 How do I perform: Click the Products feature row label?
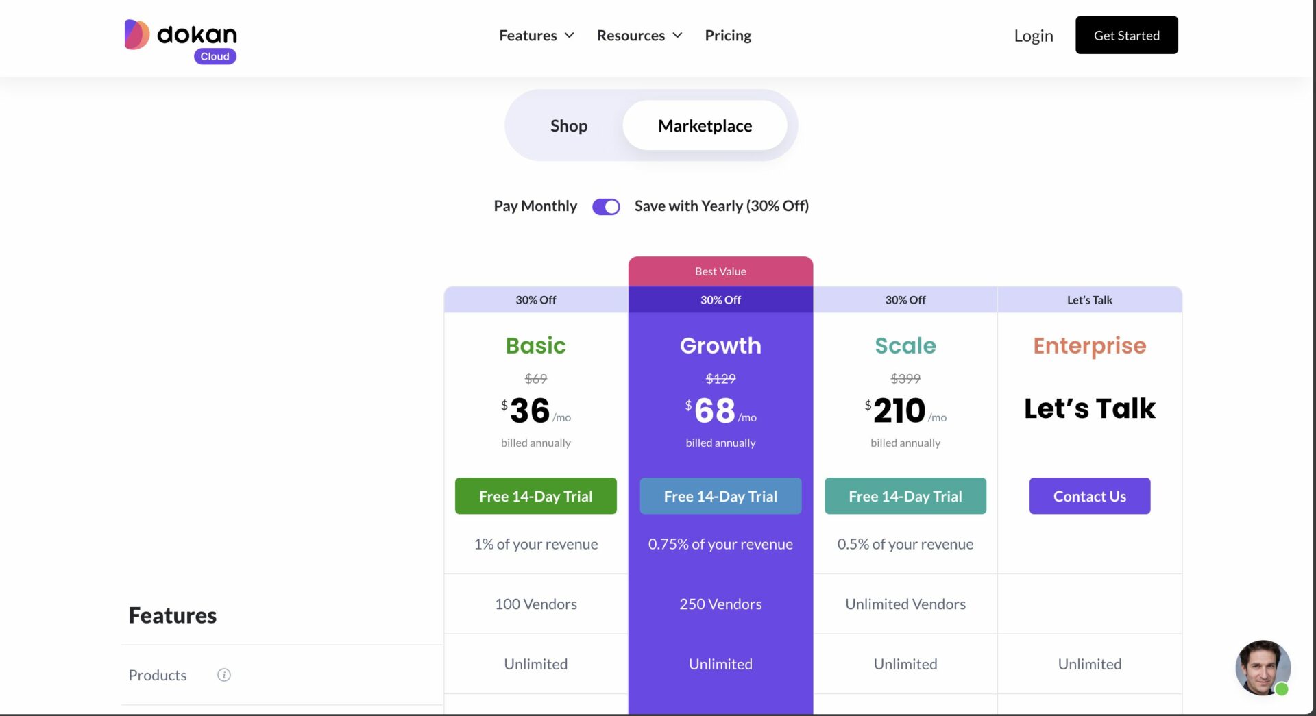158,675
